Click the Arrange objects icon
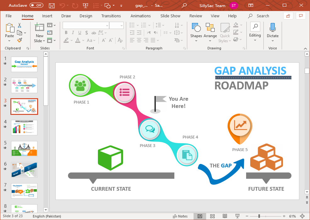Viewport: 310px width, 220px height. (210, 32)
